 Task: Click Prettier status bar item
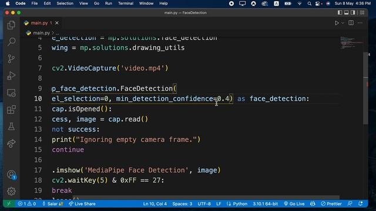(331, 204)
